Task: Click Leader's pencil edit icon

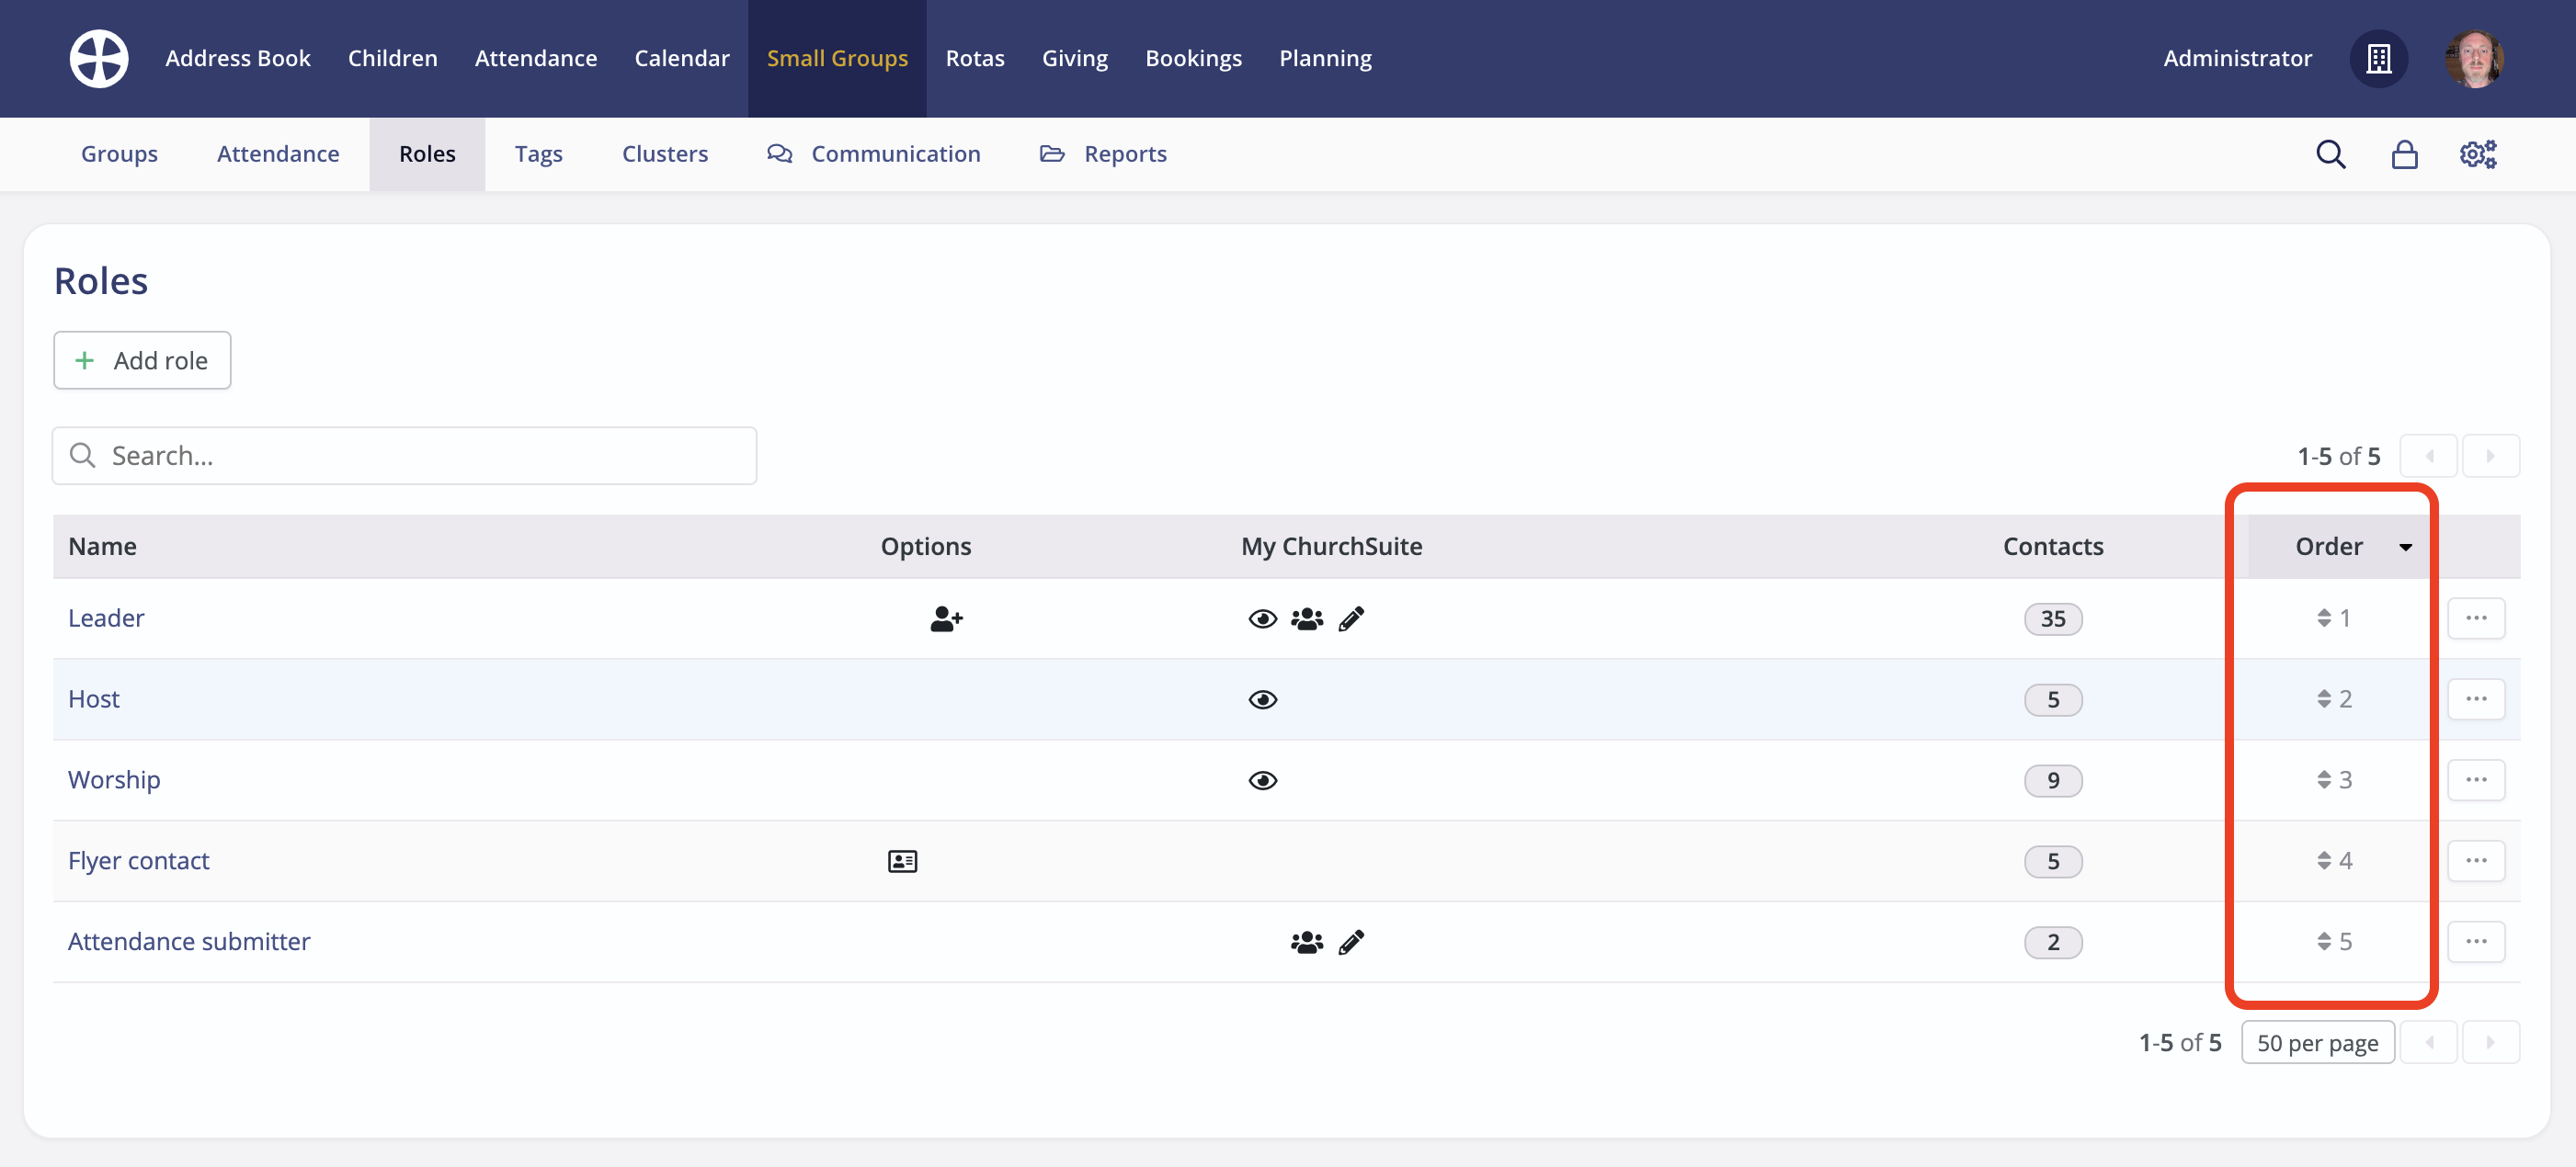Action: [x=1351, y=618]
